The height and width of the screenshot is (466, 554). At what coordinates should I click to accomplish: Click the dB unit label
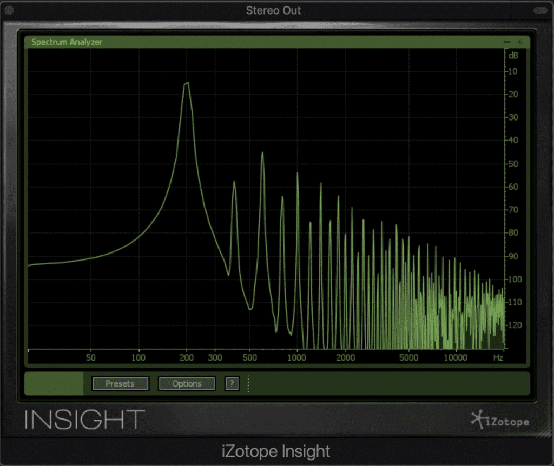513,56
